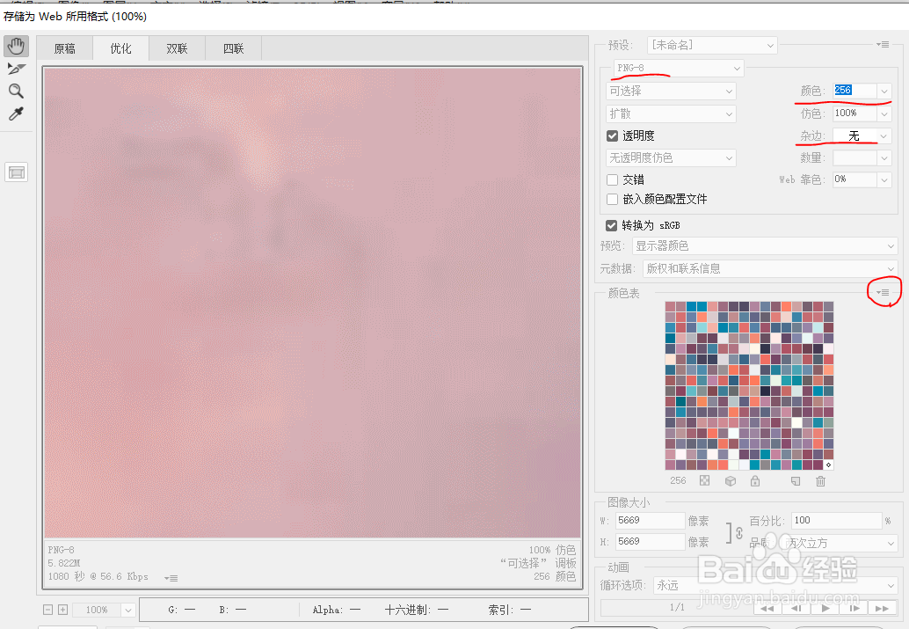Open the 颜色 256 colors dropdown arrow
Viewport: 909px width, 629px height.
click(x=884, y=91)
